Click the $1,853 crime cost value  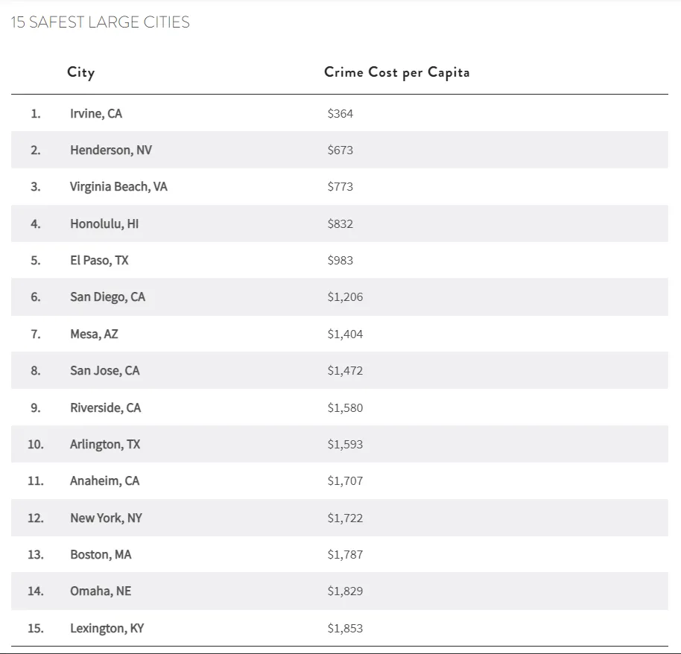[345, 629]
